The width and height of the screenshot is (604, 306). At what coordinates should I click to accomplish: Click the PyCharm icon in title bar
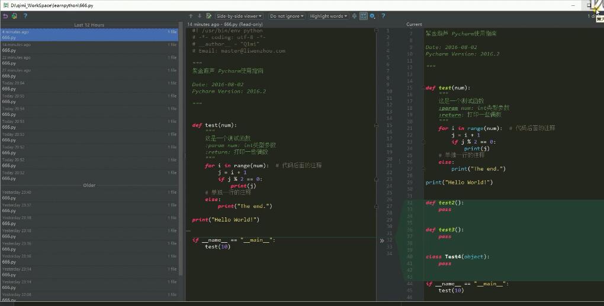5,5
